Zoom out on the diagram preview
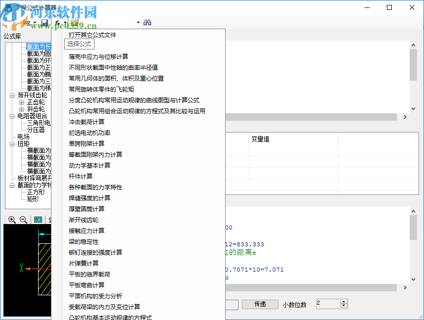 [x=24, y=220]
